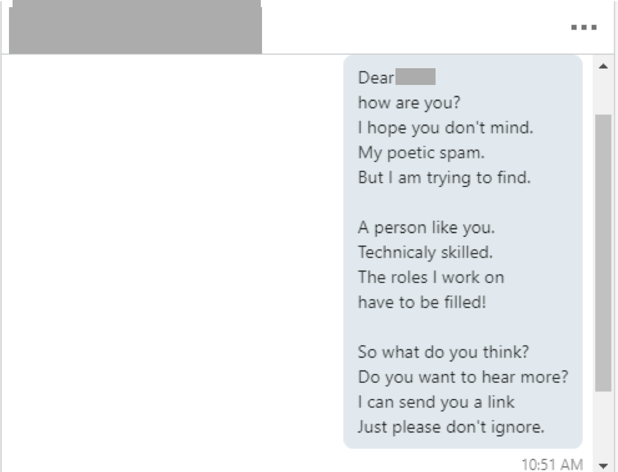Open the three-dot more options menu
The image size is (618, 472).
tap(584, 28)
